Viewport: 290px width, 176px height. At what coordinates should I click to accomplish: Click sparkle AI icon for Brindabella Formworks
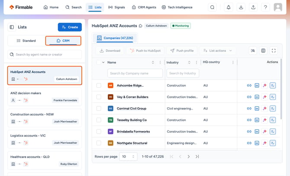point(264,131)
